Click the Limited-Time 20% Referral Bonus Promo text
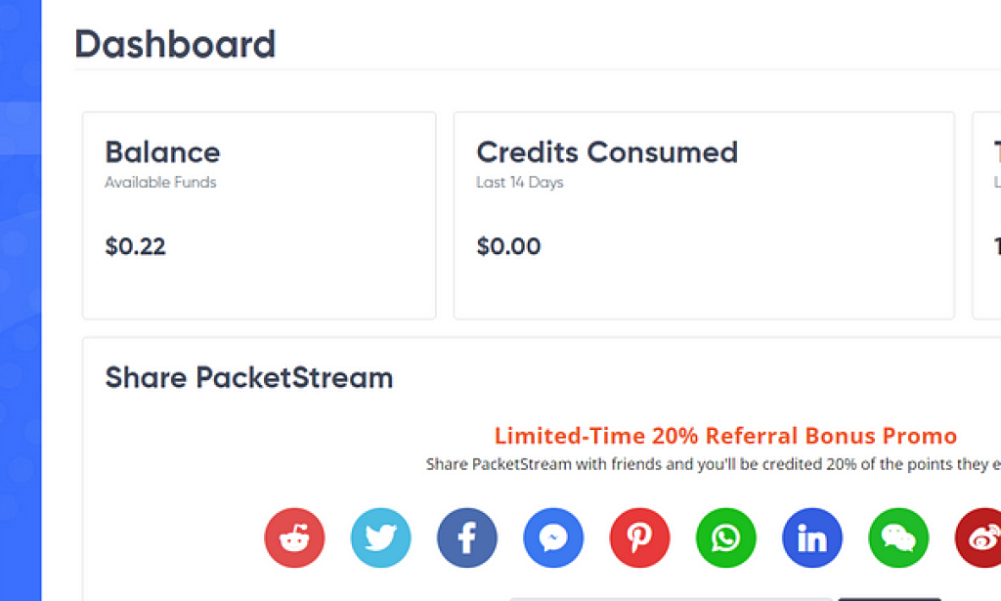This screenshot has width=1001, height=601. (x=724, y=436)
